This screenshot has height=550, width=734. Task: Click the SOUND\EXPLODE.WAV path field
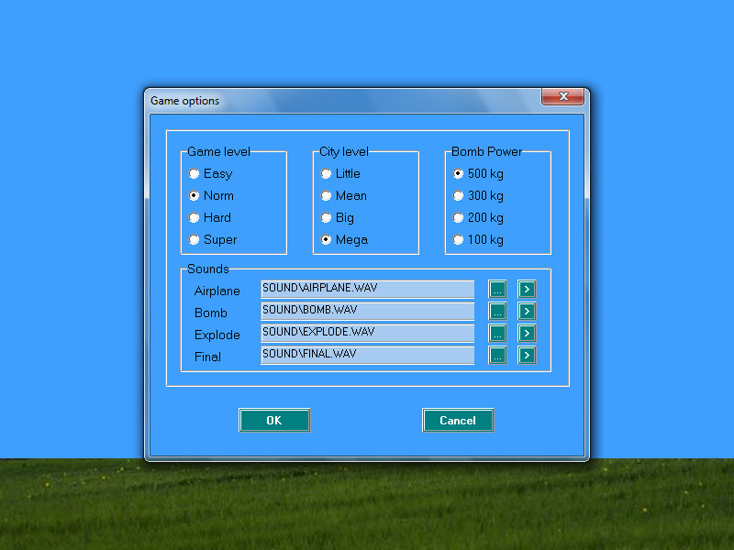368,333
